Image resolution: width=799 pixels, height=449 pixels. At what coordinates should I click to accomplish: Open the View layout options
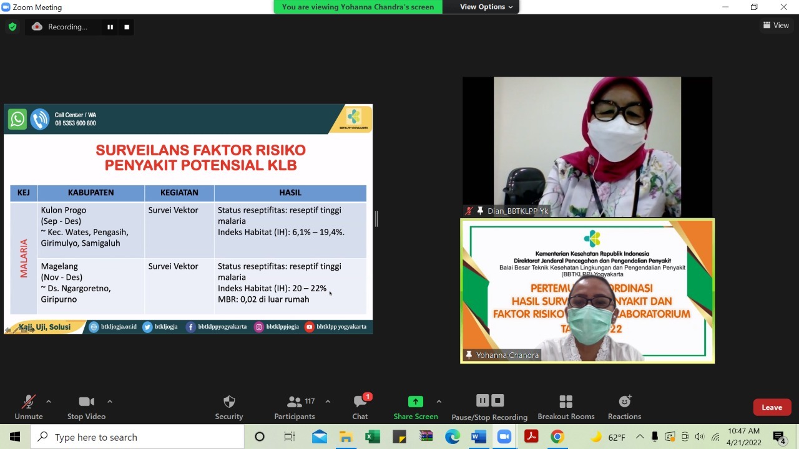click(x=776, y=26)
